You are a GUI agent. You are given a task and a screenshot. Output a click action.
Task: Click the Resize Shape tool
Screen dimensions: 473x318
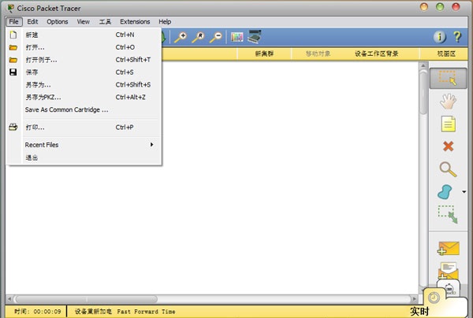pos(448,214)
